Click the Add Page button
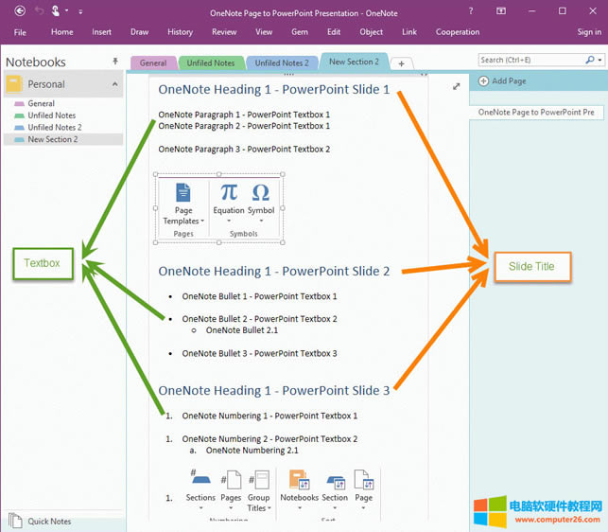Image resolution: width=608 pixels, height=532 pixels. [505, 81]
